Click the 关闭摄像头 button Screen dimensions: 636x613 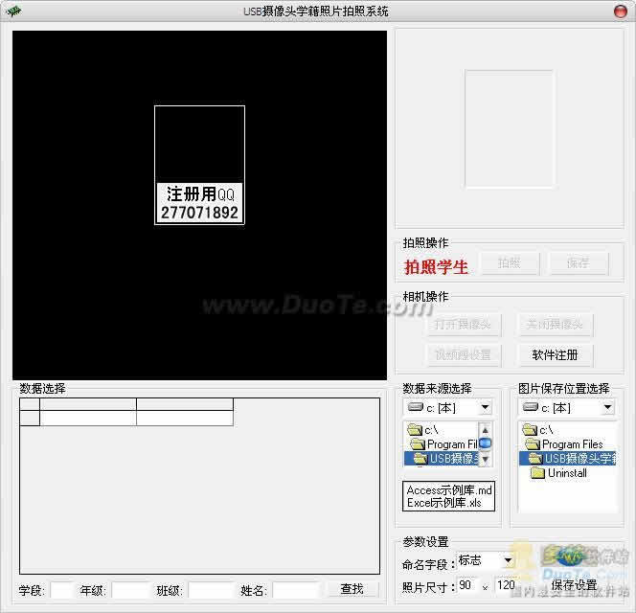point(556,325)
